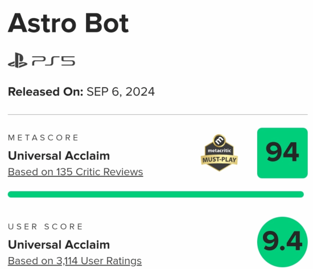The image size is (313, 269).
Task: Click the Released On label
Action: 46,92
